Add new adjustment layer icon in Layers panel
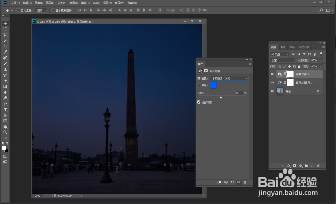The height and width of the screenshot is (204, 336). (x=300, y=166)
